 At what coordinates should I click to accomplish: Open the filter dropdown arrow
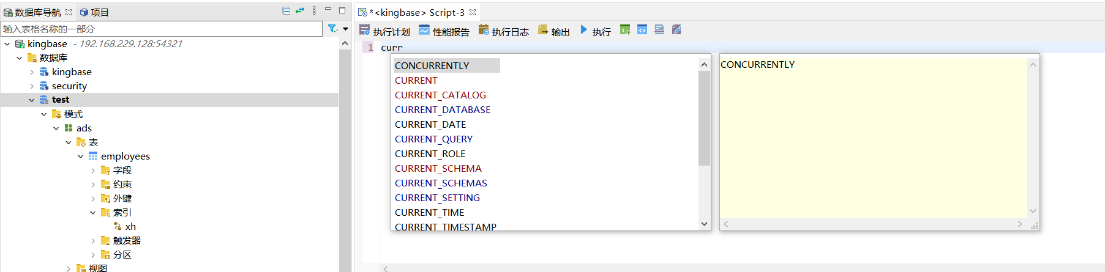(345, 29)
